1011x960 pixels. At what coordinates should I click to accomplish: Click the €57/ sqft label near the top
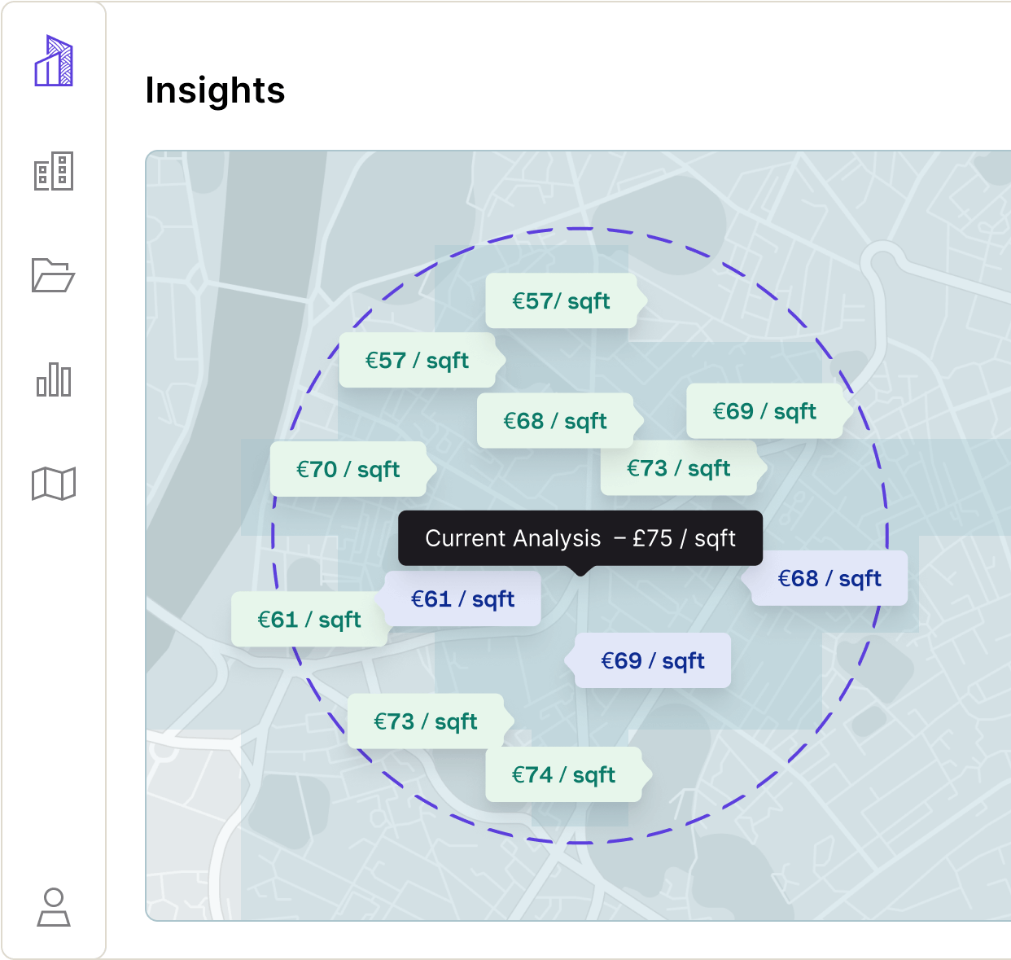point(560,300)
